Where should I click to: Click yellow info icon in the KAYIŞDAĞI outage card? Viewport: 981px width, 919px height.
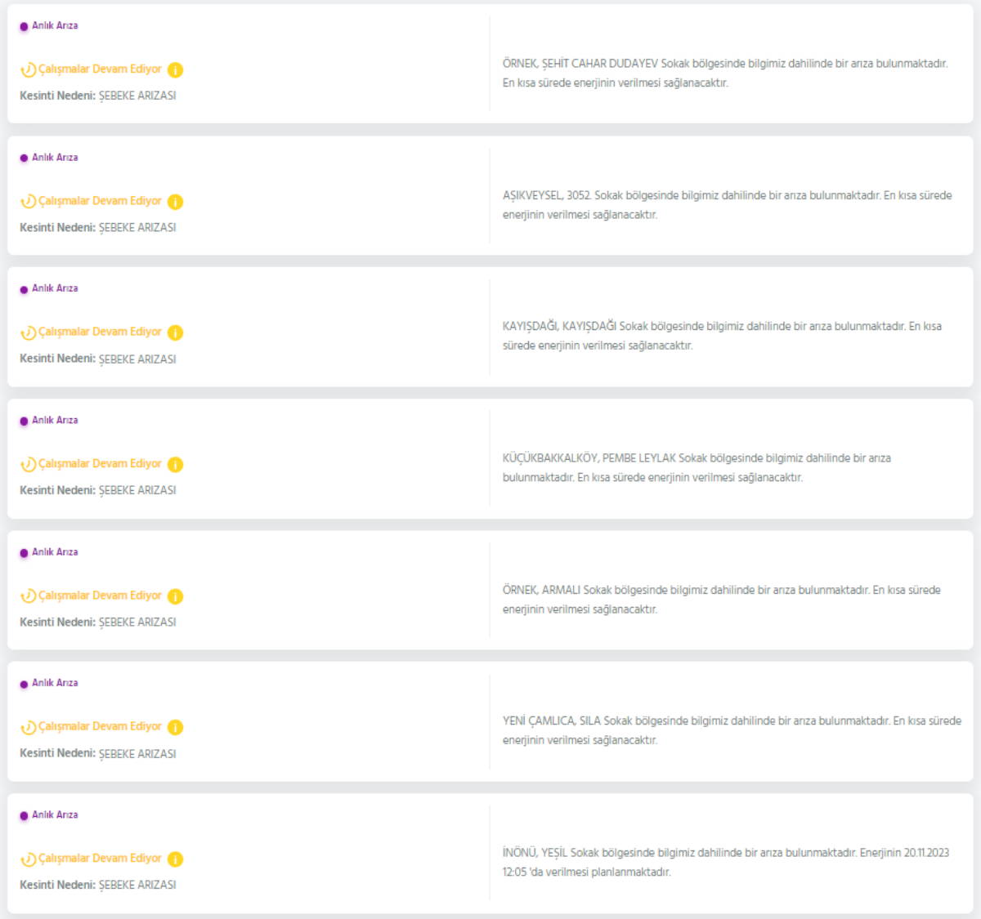tap(175, 332)
